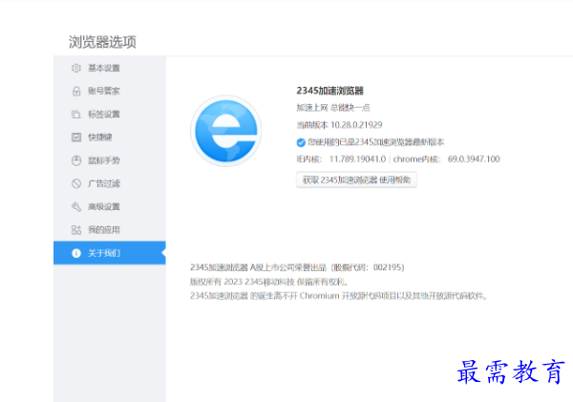This screenshot has height=402, width=573.
Task: Click the block icon beside 广告过滤
Action: 76,183
